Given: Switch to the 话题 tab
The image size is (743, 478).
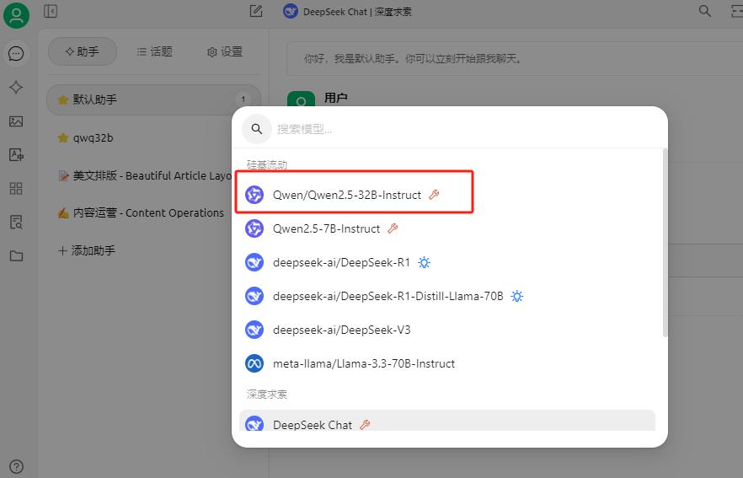Looking at the screenshot, I should [x=154, y=51].
